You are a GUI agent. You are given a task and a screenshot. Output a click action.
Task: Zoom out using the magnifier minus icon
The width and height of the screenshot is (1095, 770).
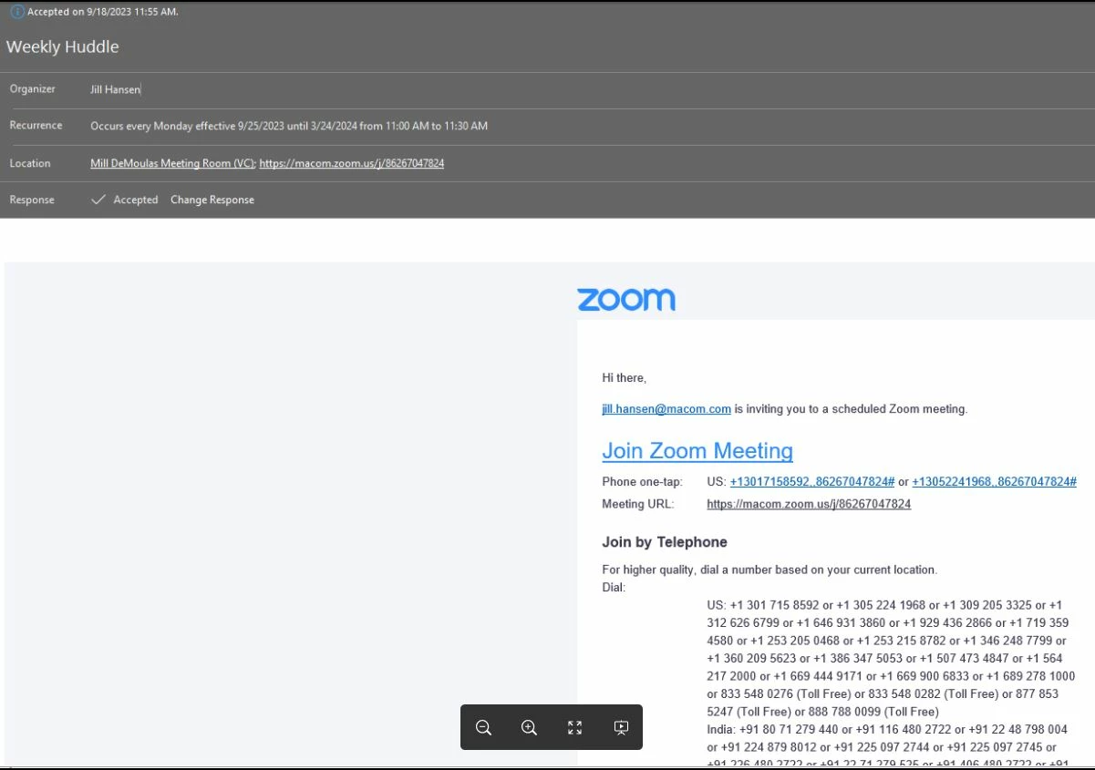pyautogui.click(x=484, y=727)
